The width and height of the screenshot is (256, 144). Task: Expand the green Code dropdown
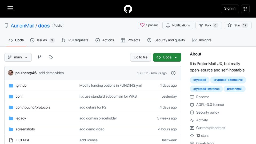(167, 57)
